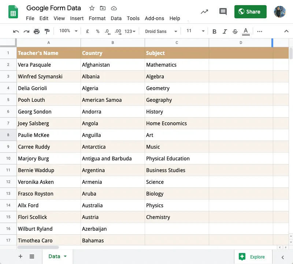Screen dimensions: 293x264
Task: Open the Explore panel
Action: pyautogui.click(x=253, y=257)
